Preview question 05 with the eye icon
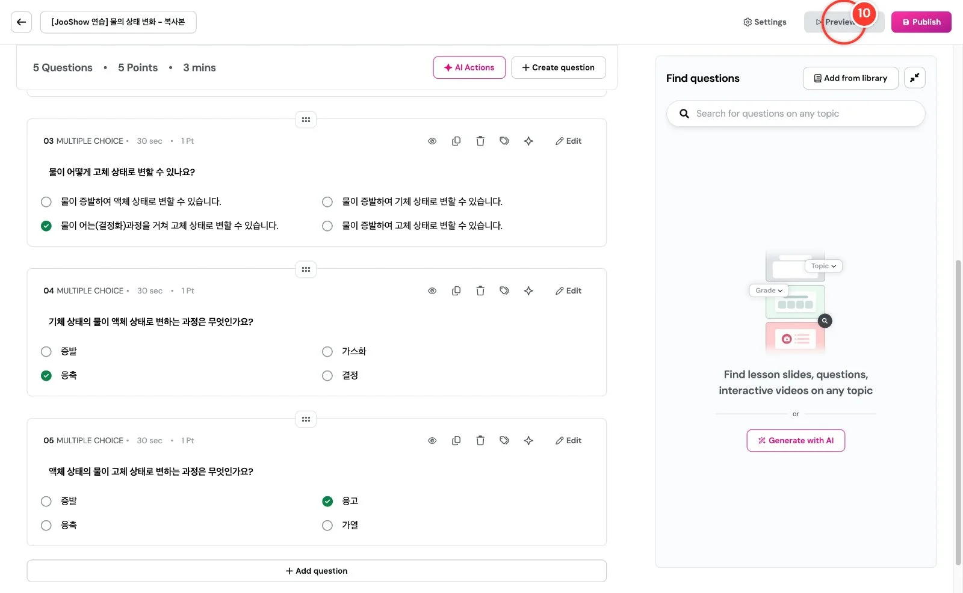This screenshot has height=593, width=963. (432, 441)
